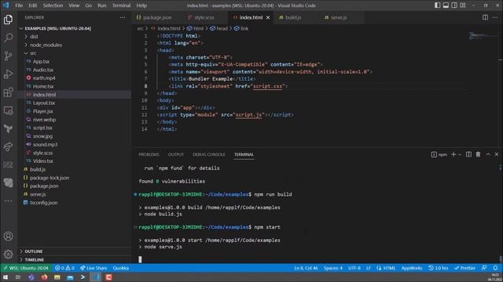Open the Explorer view in activity bar
This screenshot has height=282, width=503.
tap(9, 20)
